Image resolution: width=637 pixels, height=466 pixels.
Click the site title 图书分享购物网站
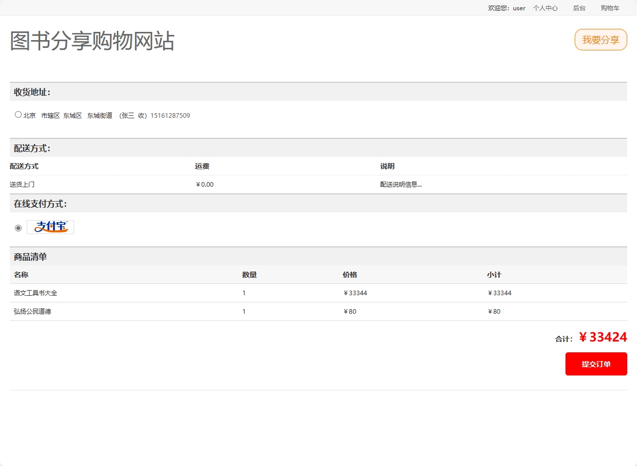tap(92, 41)
